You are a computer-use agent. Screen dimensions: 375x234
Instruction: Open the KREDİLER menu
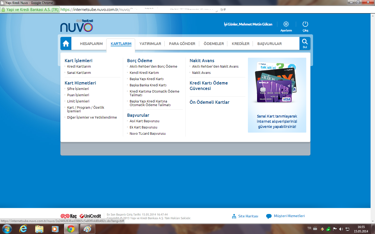pyautogui.click(x=241, y=44)
